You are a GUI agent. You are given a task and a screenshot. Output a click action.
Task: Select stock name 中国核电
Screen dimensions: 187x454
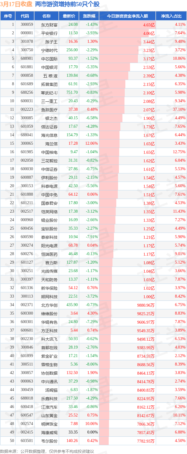coord(49,152)
